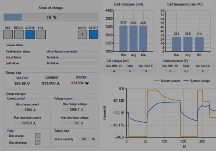Image resolution: width=216 pixels, height=151 pixels.
Task: Click the Max cell voltage bar
Action: [123, 38]
